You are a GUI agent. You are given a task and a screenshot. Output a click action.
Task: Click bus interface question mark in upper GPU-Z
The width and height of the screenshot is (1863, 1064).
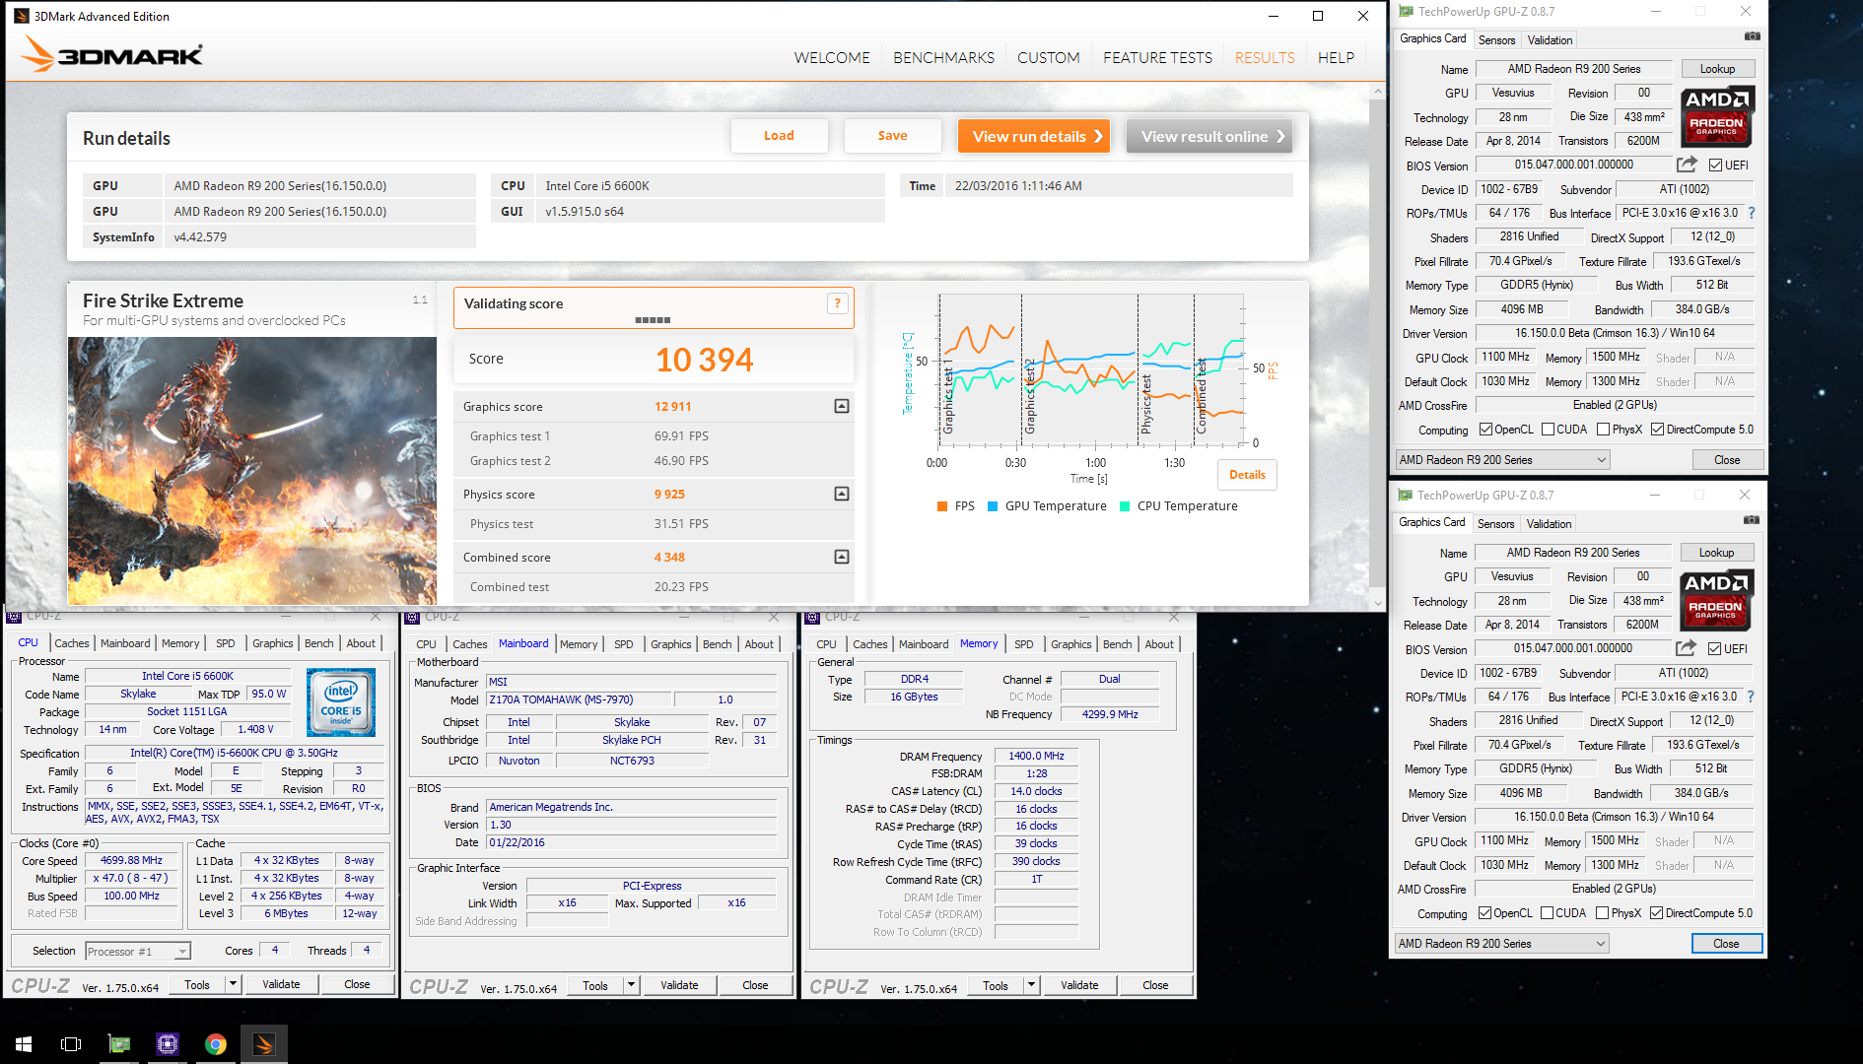(x=1752, y=213)
